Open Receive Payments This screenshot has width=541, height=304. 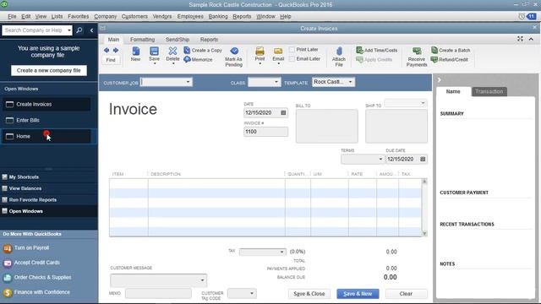417,57
